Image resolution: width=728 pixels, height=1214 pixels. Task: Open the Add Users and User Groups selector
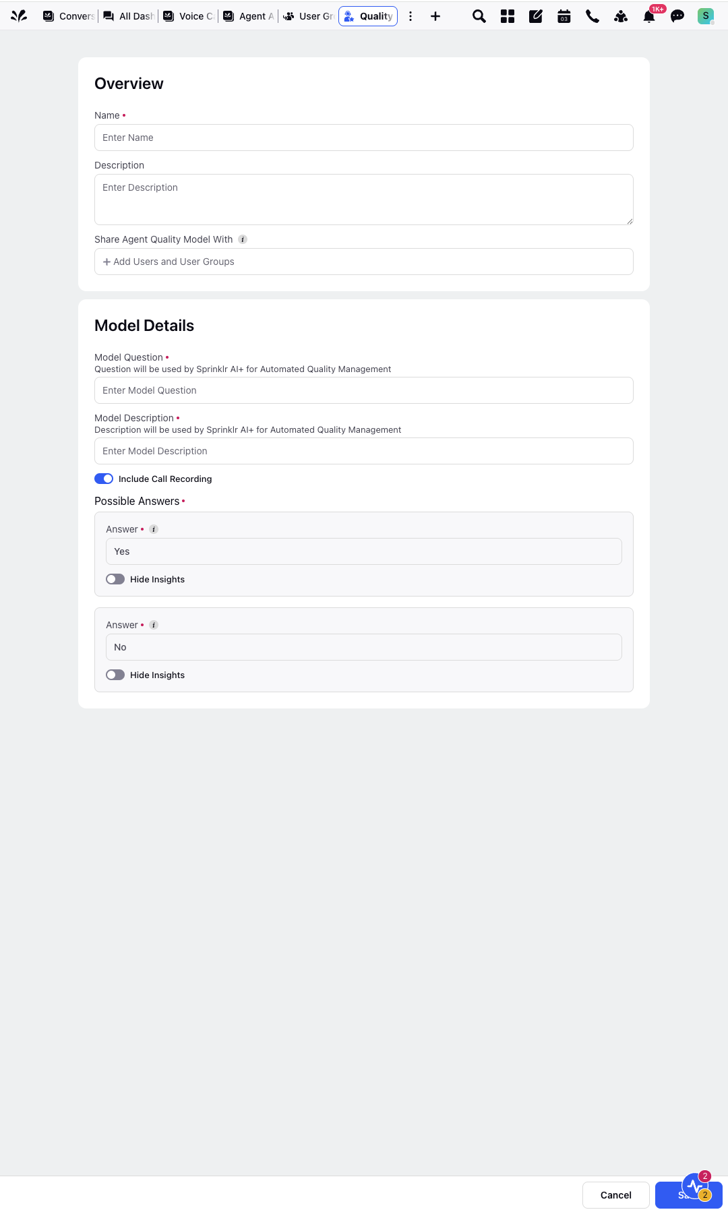click(364, 262)
